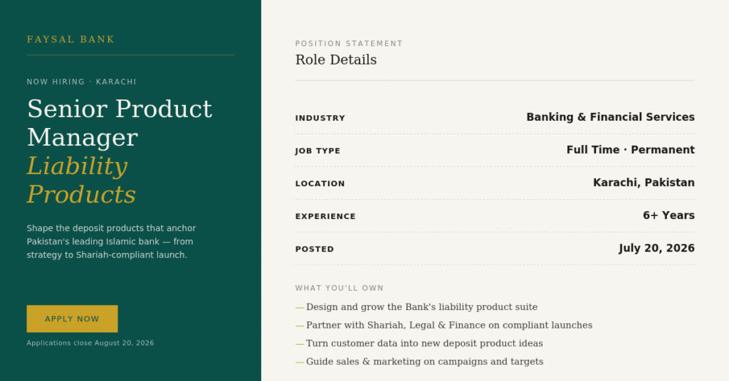The width and height of the screenshot is (729, 381).
Task: Click the Shariah, Legal & Finance bullet
Action: (x=444, y=326)
